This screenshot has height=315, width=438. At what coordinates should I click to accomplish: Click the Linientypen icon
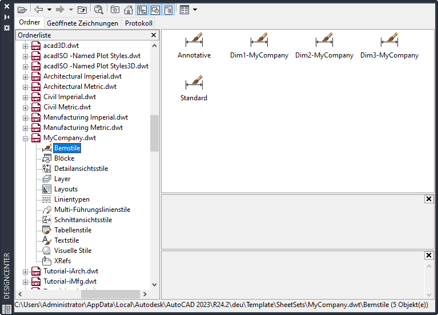47,199
